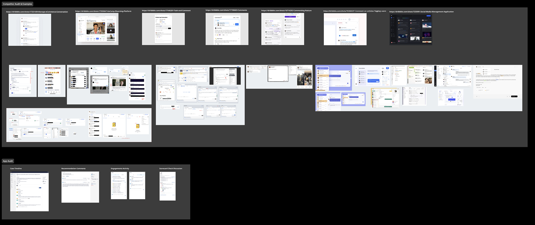
Task: Click the Social-Media-Management-Application link
Action: (x=421, y=12)
